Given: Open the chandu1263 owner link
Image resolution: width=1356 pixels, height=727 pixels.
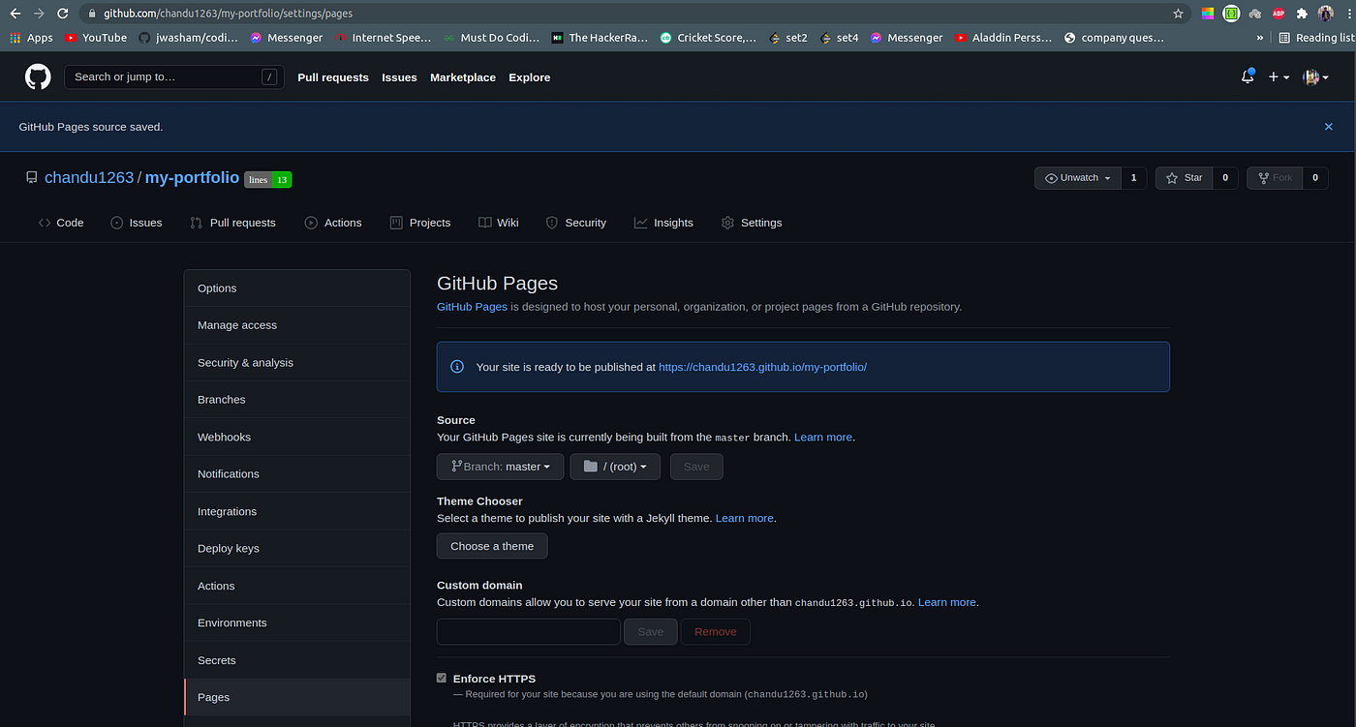Looking at the screenshot, I should point(89,178).
